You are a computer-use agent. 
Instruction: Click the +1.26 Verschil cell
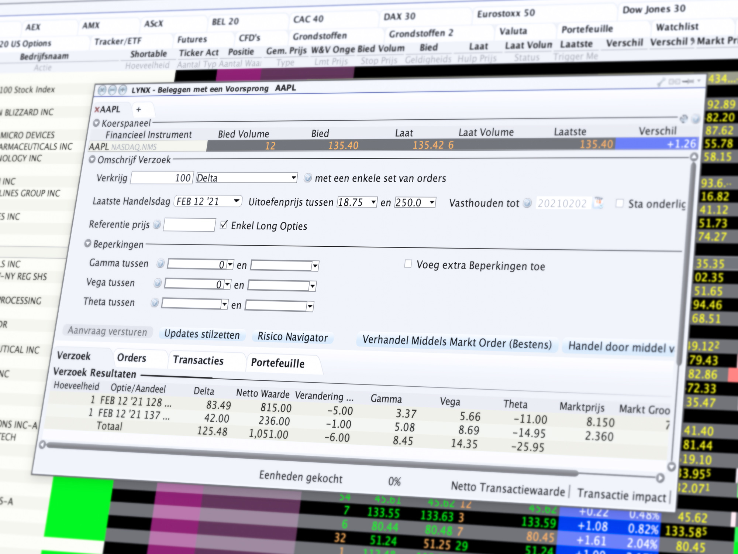pos(657,144)
